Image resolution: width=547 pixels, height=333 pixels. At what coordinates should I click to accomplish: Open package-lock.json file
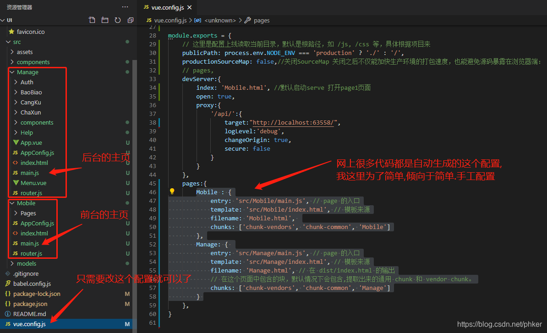[x=37, y=294]
